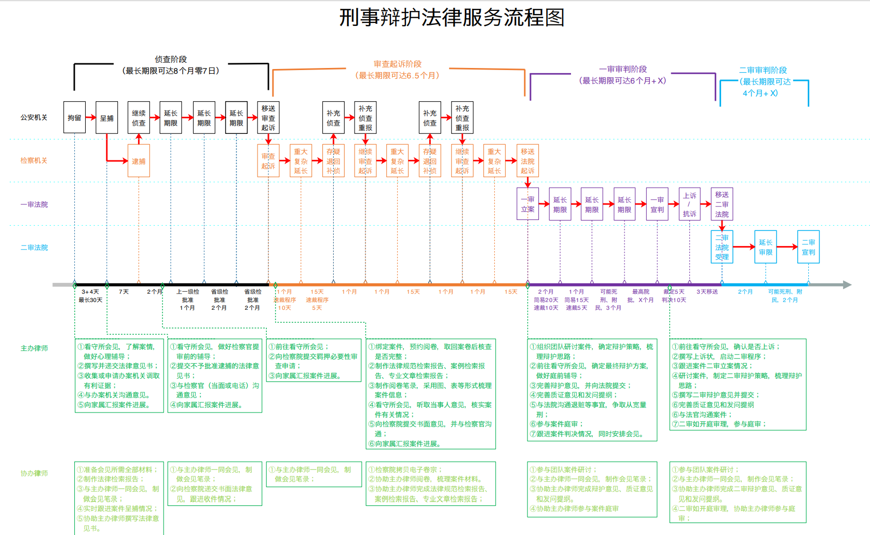Click the 最高院批, X个月 timeline label
The height and width of the screenshot is (535, 870).
tap(641, 296)
